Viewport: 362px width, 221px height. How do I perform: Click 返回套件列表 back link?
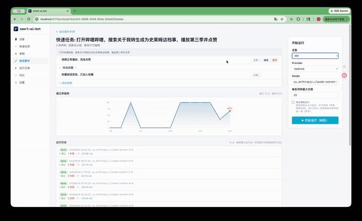coord(65,32)
